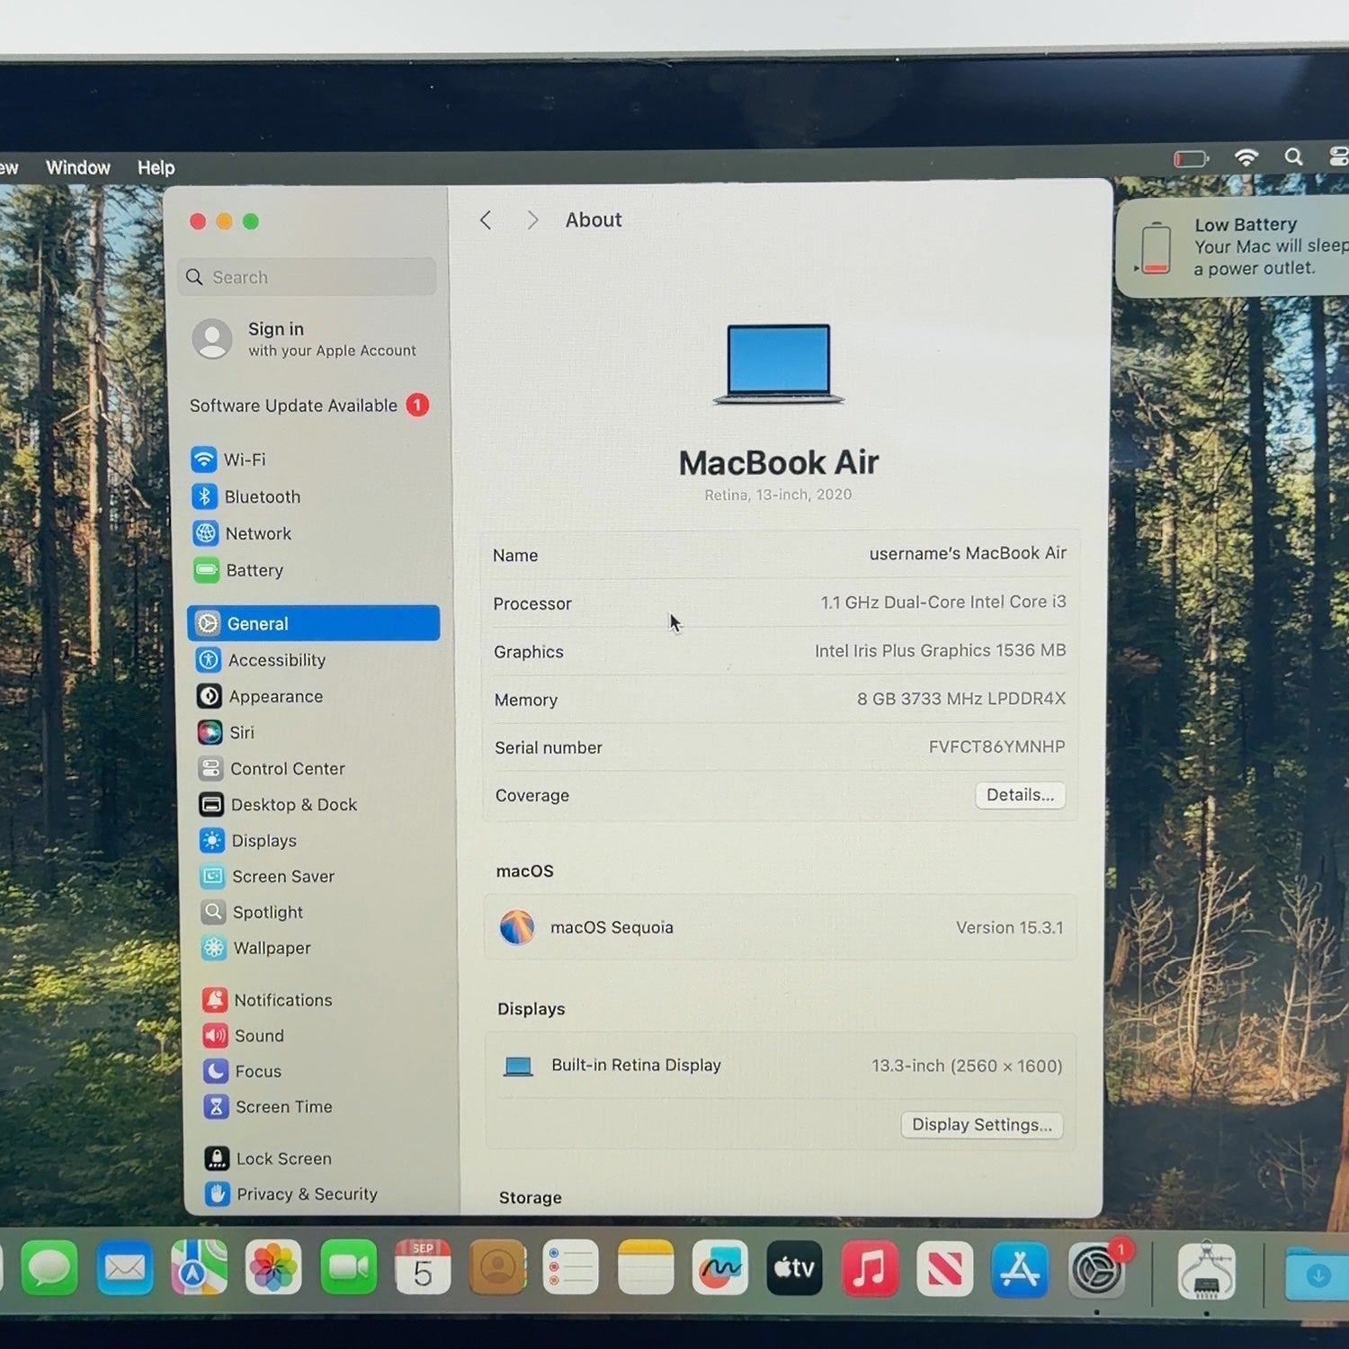Go forward using the forward chevron
This screenshot has width=1349, height=1349.
532,220
